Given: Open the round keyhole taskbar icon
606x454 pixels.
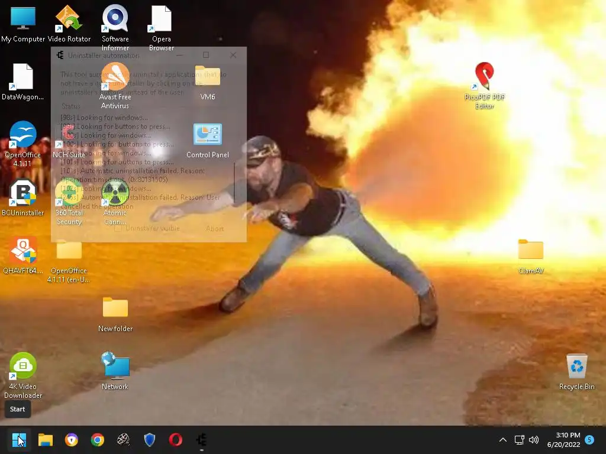Looking at the screenshot, I should click(x=71, y=440).
